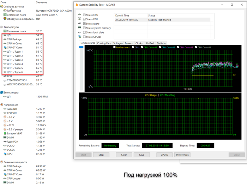This screenshot has width=247, height=187.
Task: Click the FPU icon left of Stress FPU
Action: (x=79, y=19)
